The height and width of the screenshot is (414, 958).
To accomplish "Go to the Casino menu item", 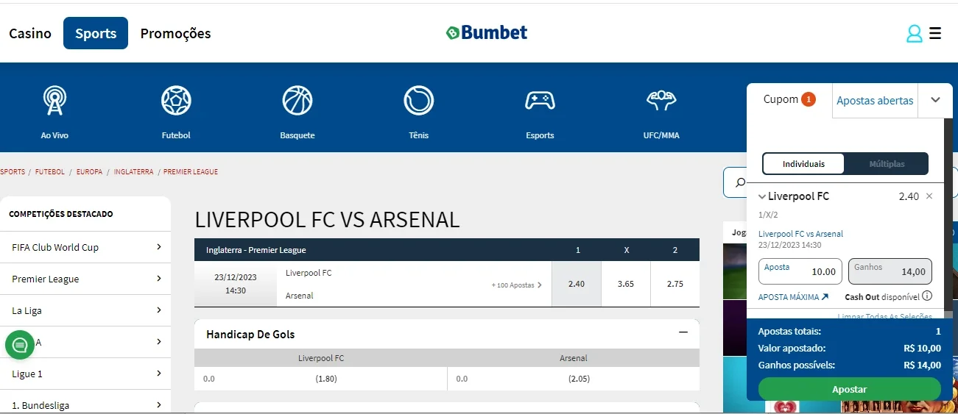I will (x=30, y=34).
